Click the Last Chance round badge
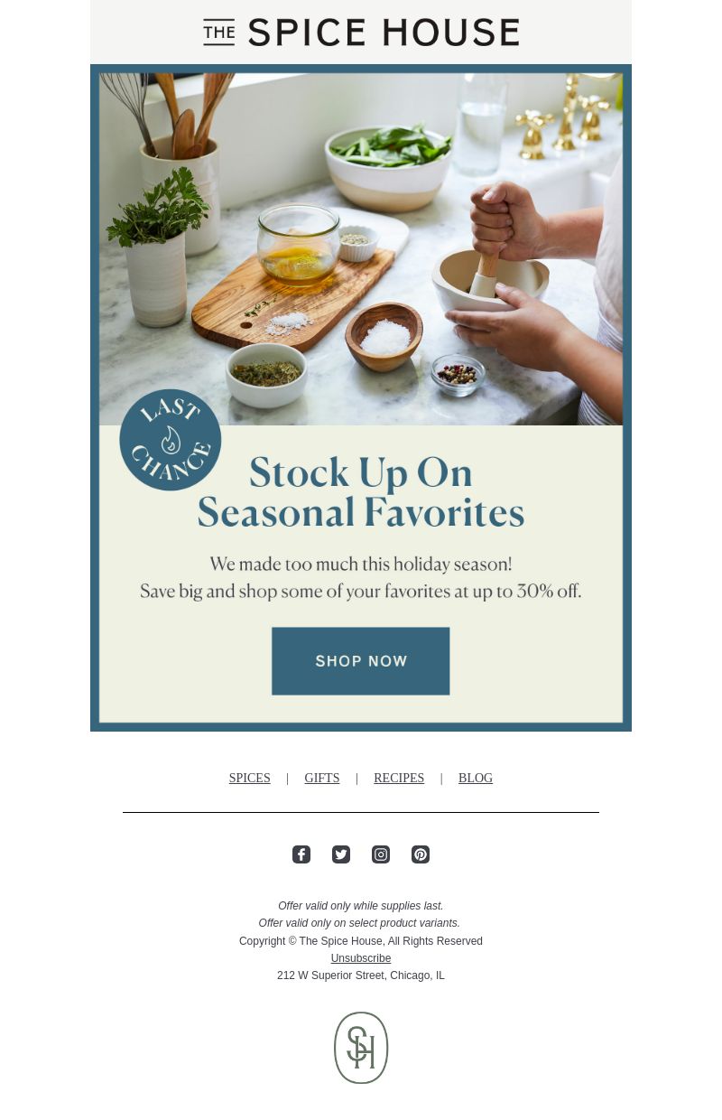Viewport: 722px width, 1120px height. coord(171,440)
